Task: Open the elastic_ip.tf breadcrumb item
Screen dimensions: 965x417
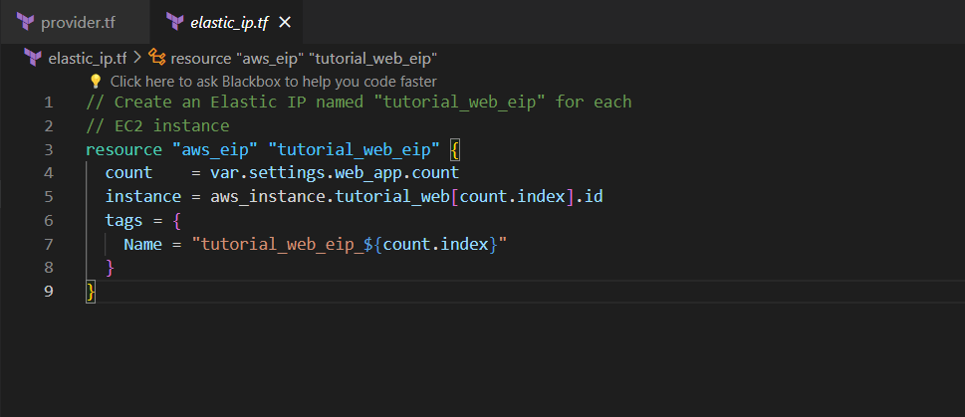Action: [x=87, y=58]
